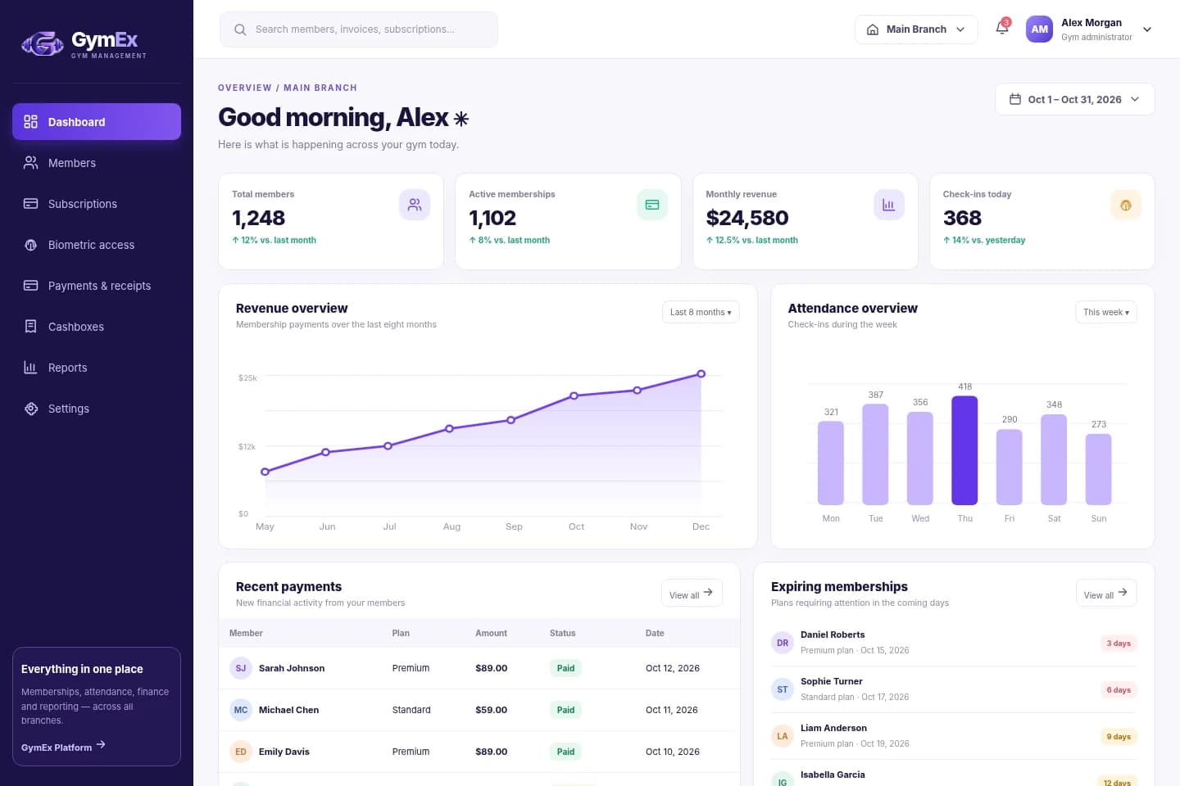The image size is (1180, 786).
Task: Open Payments & receipts in sidebar
Action: click(x=97, y=286)
